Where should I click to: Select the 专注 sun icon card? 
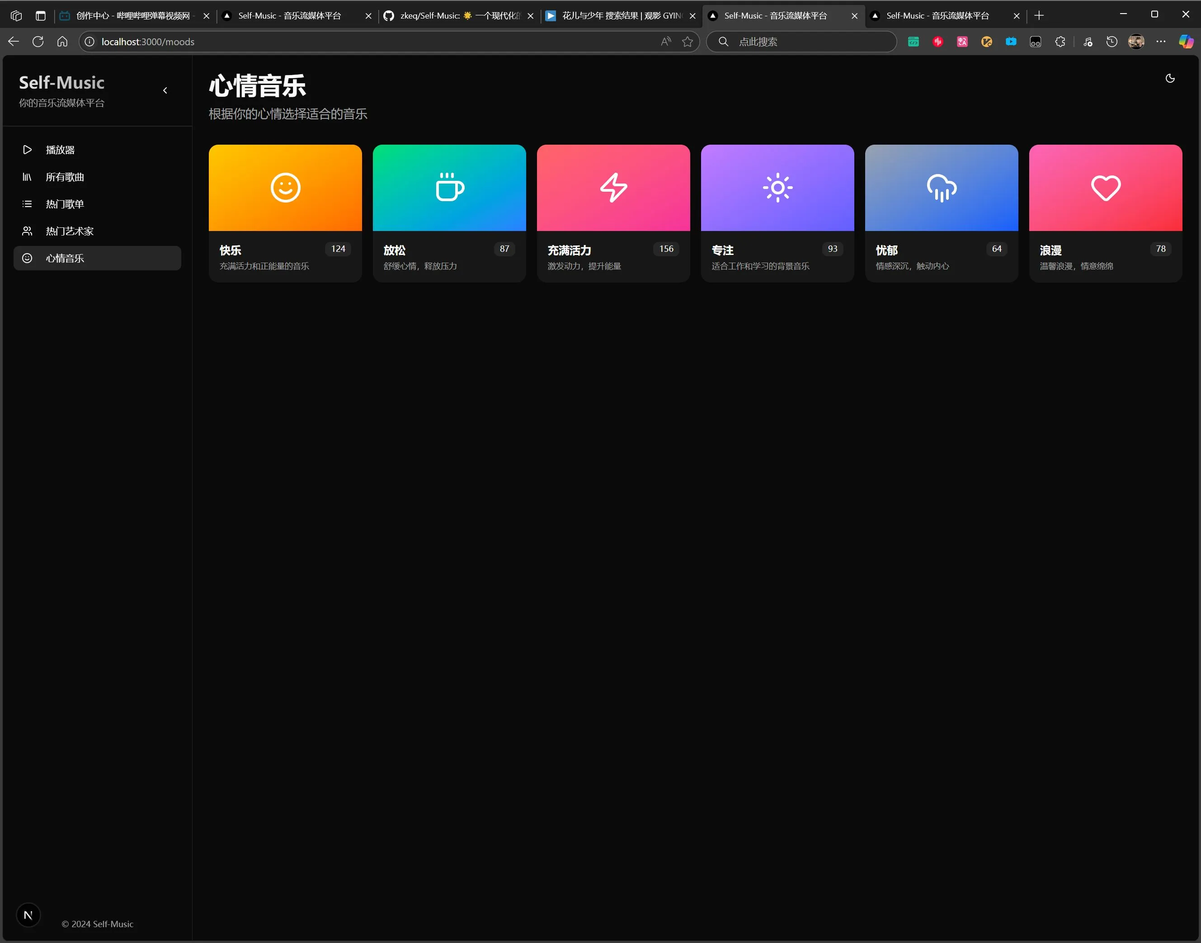coord(777,188)
